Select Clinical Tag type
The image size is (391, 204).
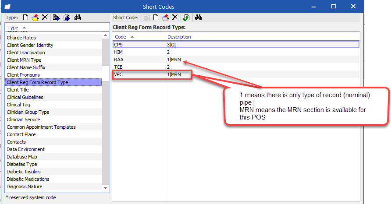pos(53,105)
